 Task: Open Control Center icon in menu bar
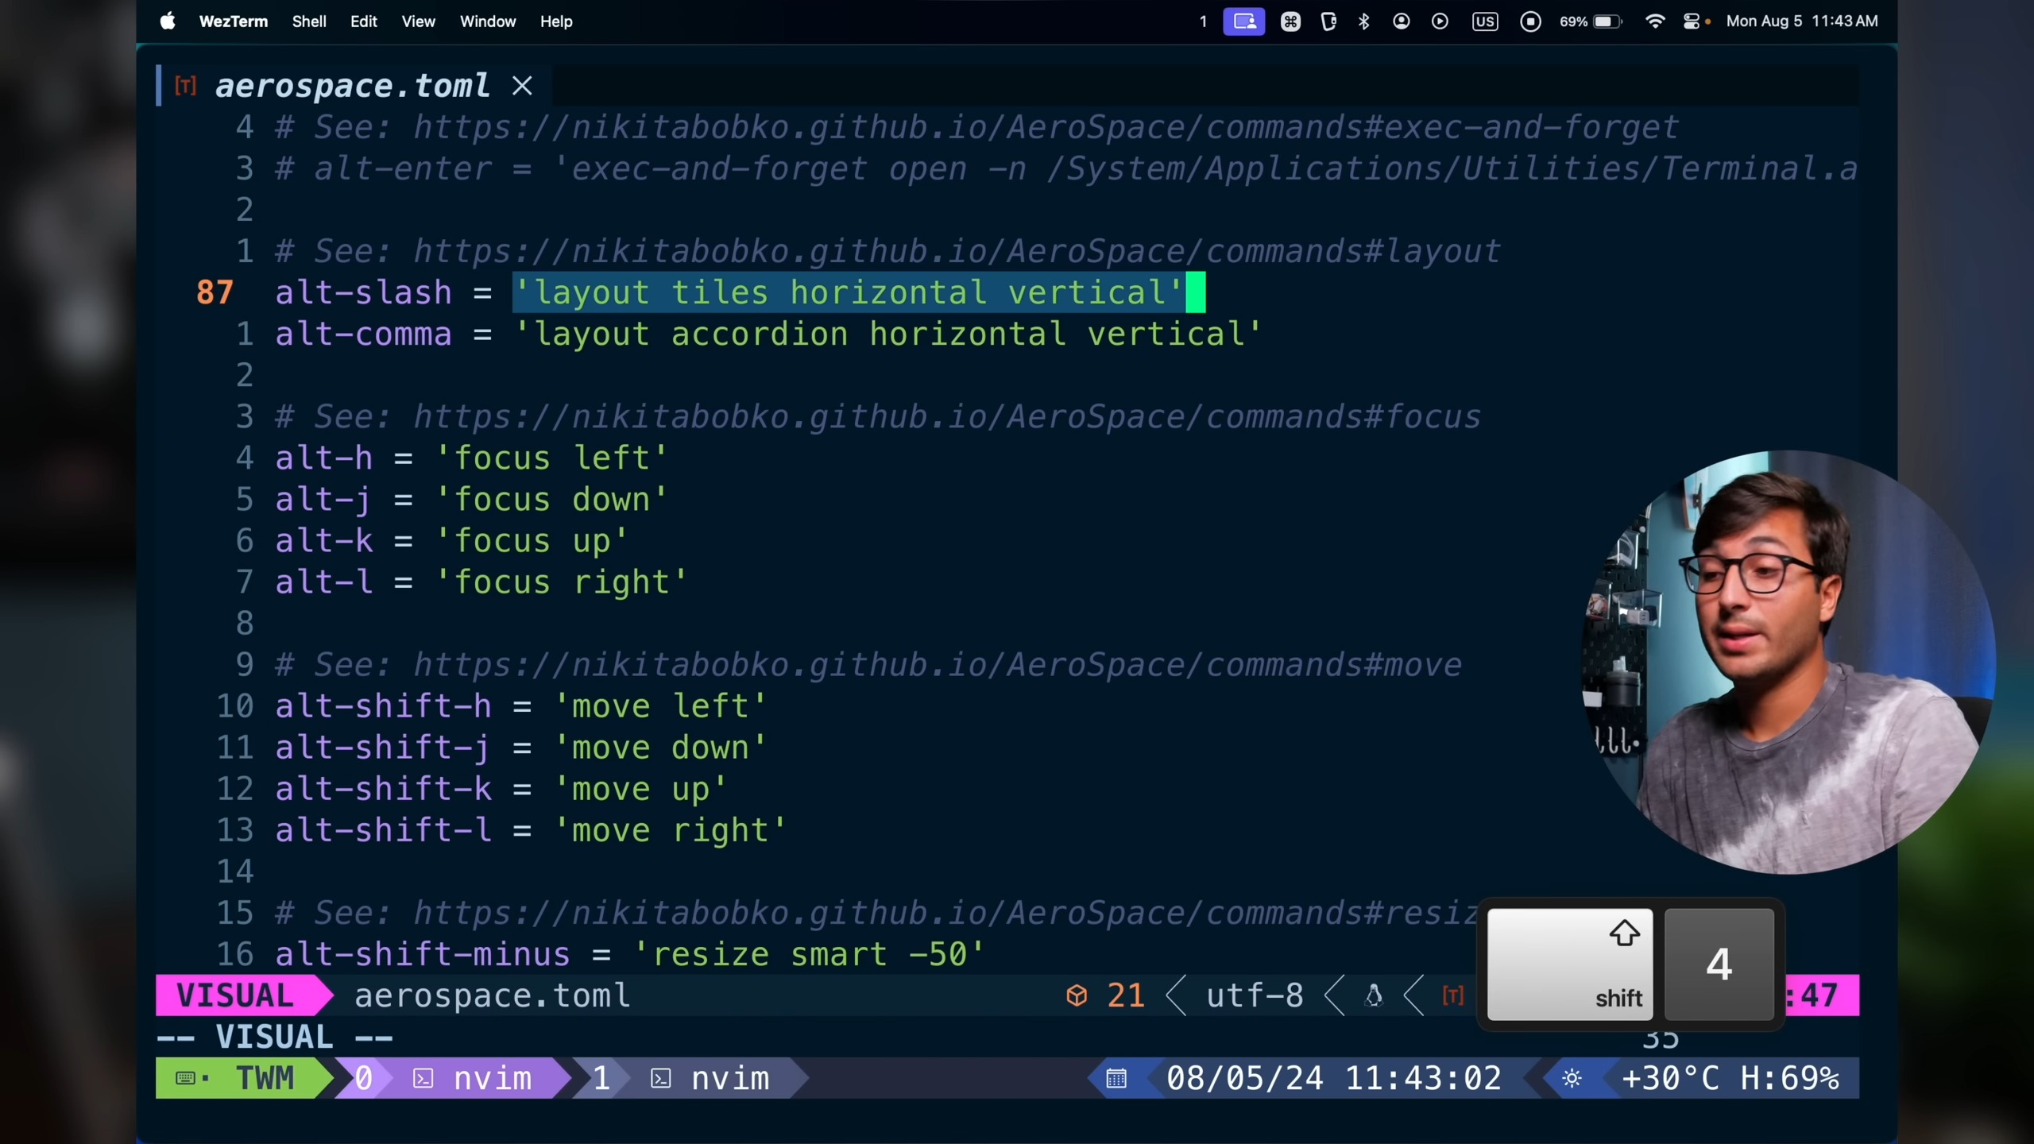click(1692, 21)
